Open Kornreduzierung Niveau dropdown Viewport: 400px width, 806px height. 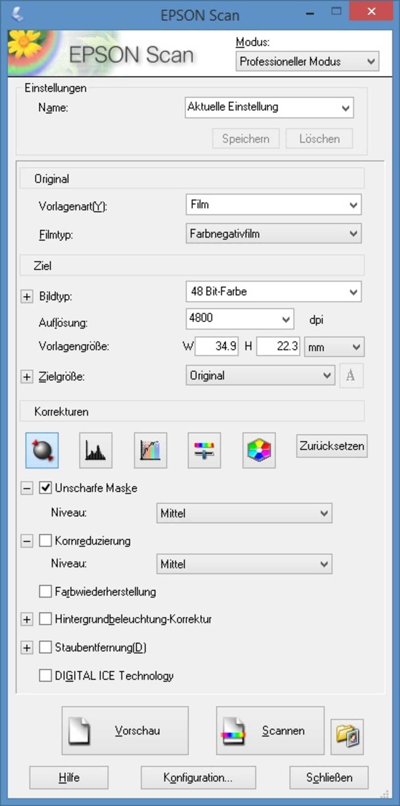coord(244,564)
